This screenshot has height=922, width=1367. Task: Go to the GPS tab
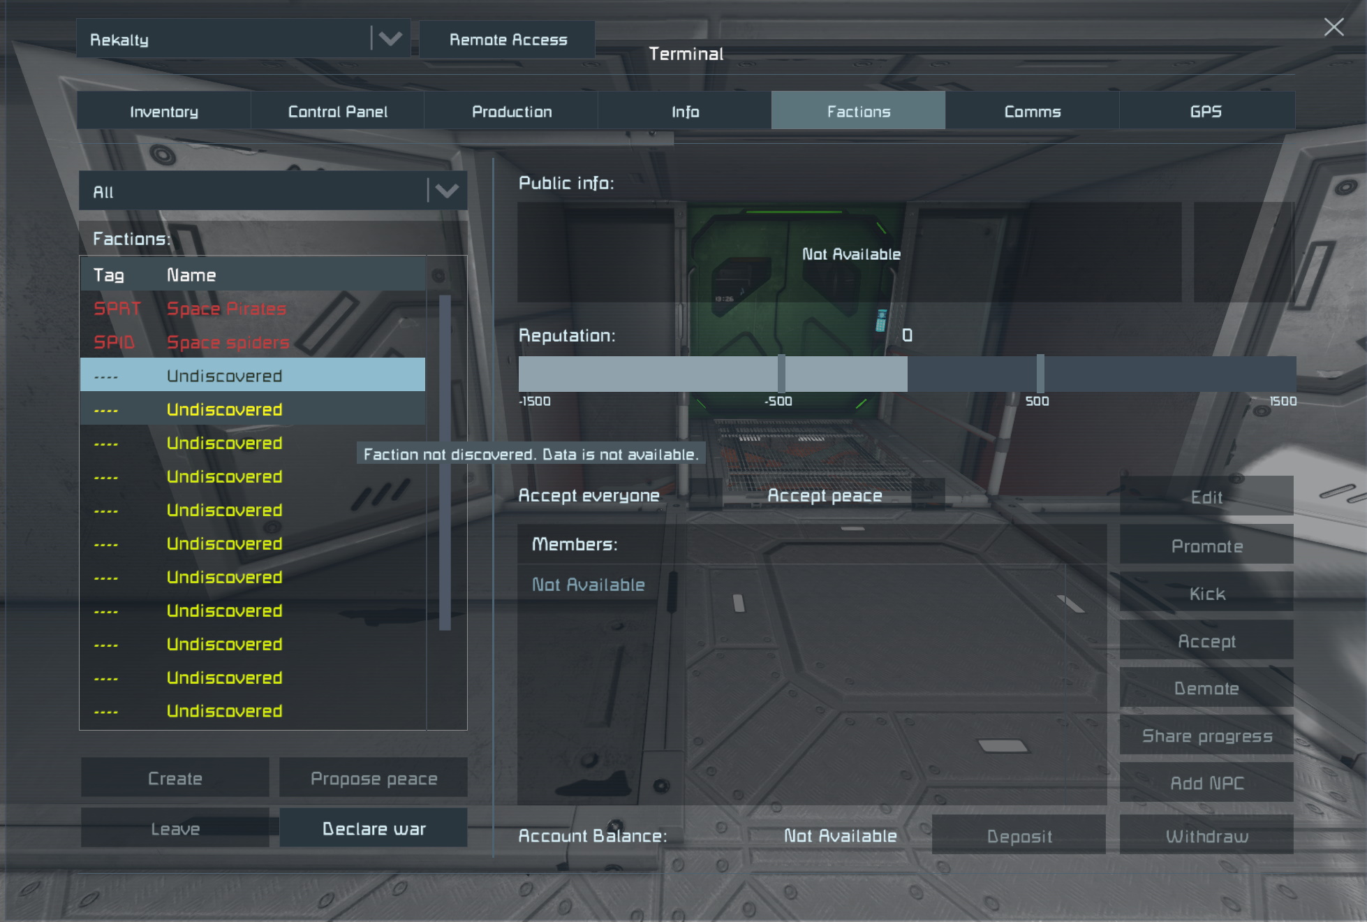click(1206, 112)
